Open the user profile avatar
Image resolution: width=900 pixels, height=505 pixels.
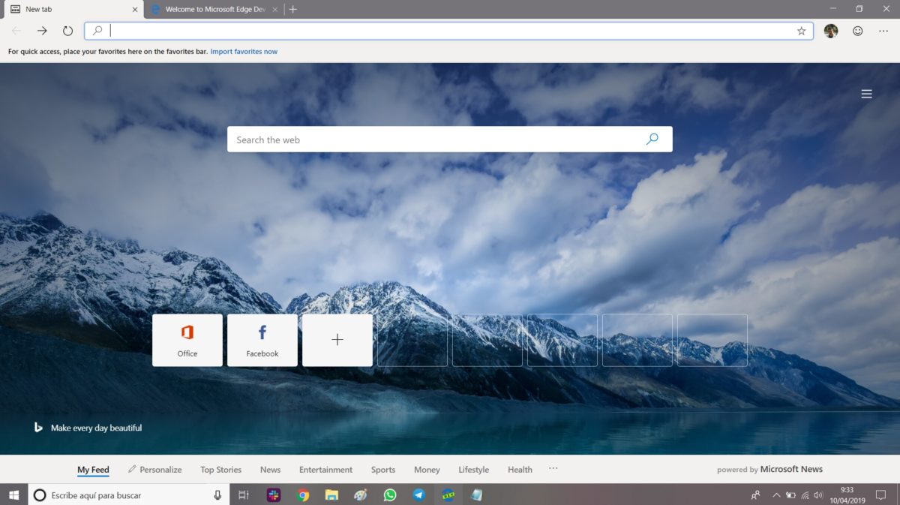coord(830,31)
